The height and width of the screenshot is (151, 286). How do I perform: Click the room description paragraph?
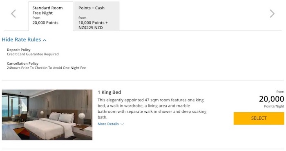point(152,109)
